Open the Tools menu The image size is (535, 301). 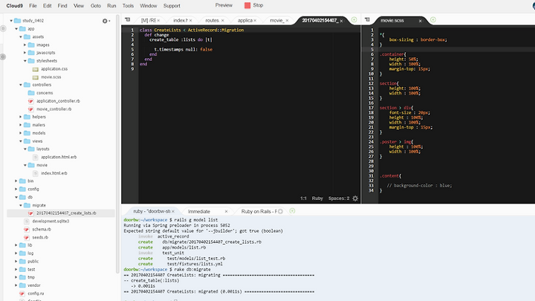[128, 6]
